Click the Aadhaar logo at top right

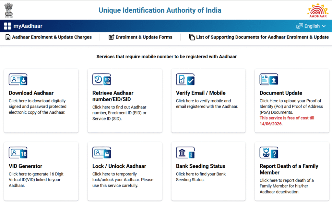(x=317, y=10)
